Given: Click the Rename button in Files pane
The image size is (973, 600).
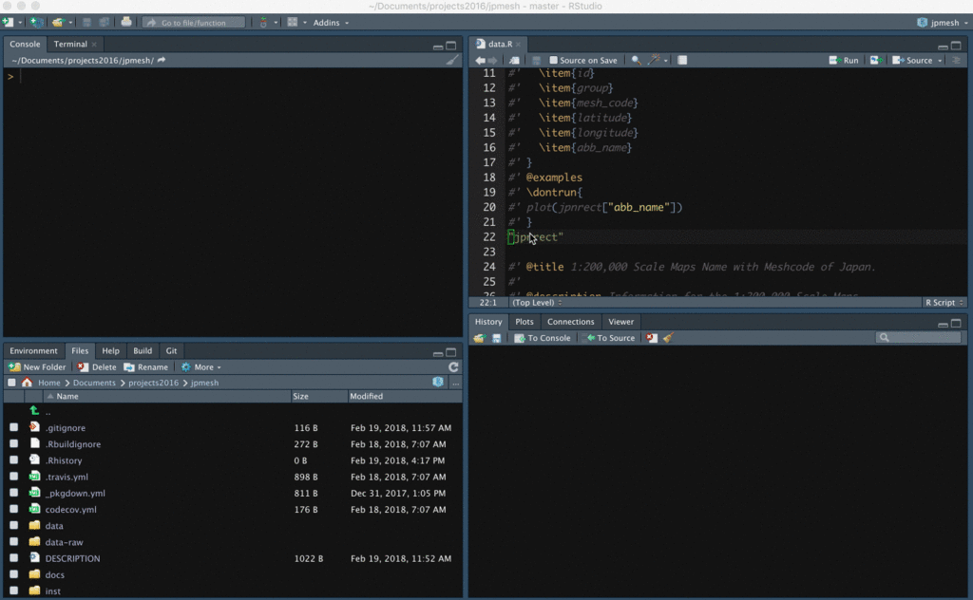Looking at the screenshot, I should tap(145, 367).
